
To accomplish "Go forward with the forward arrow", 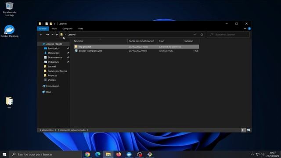I will pyautogui.click(x=47, y=35).
